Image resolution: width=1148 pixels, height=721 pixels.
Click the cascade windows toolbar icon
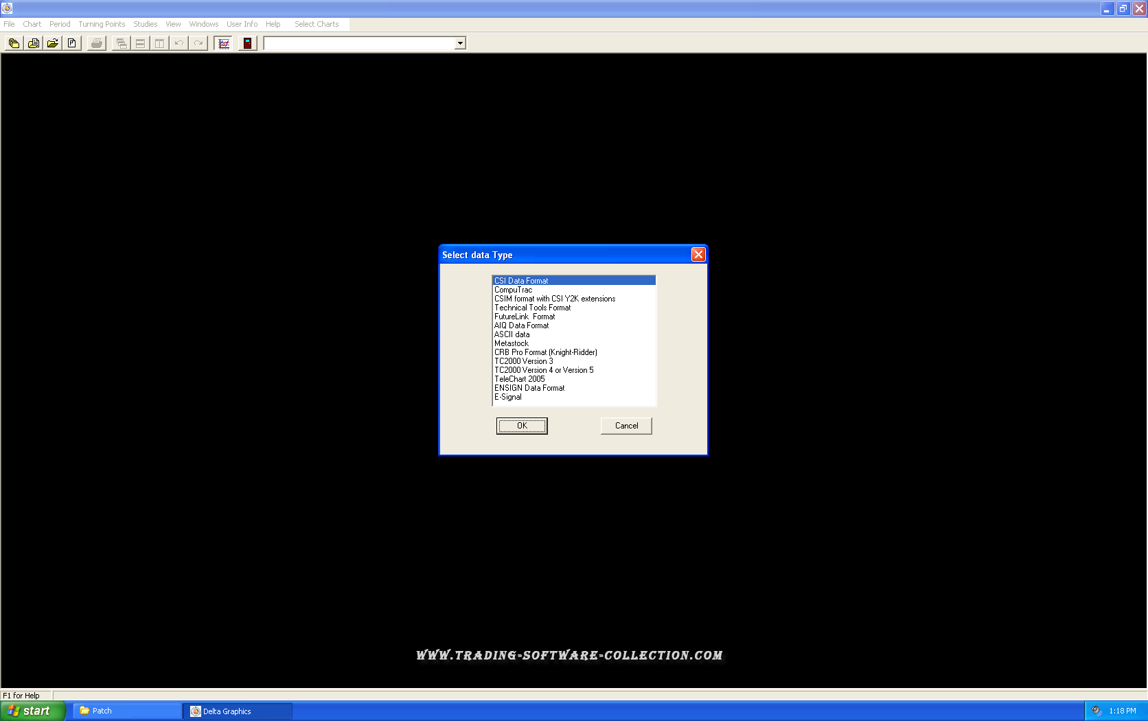[x=121, y=43]
